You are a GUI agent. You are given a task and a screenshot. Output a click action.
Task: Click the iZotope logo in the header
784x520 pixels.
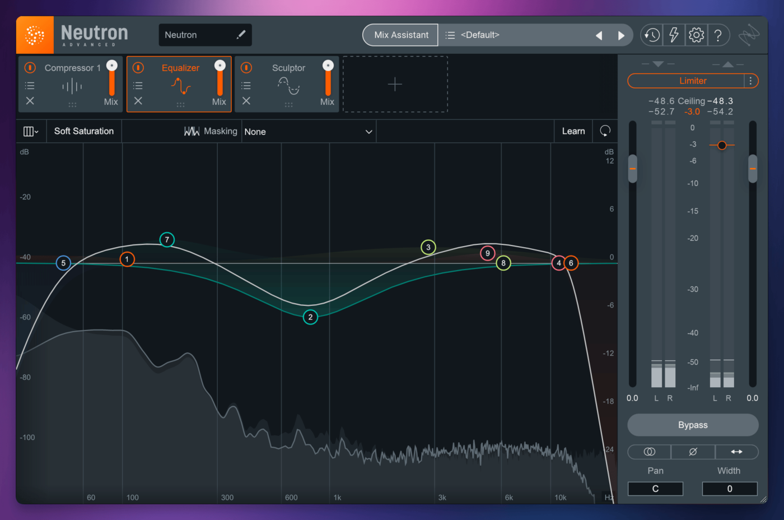(x=748, y=35)
